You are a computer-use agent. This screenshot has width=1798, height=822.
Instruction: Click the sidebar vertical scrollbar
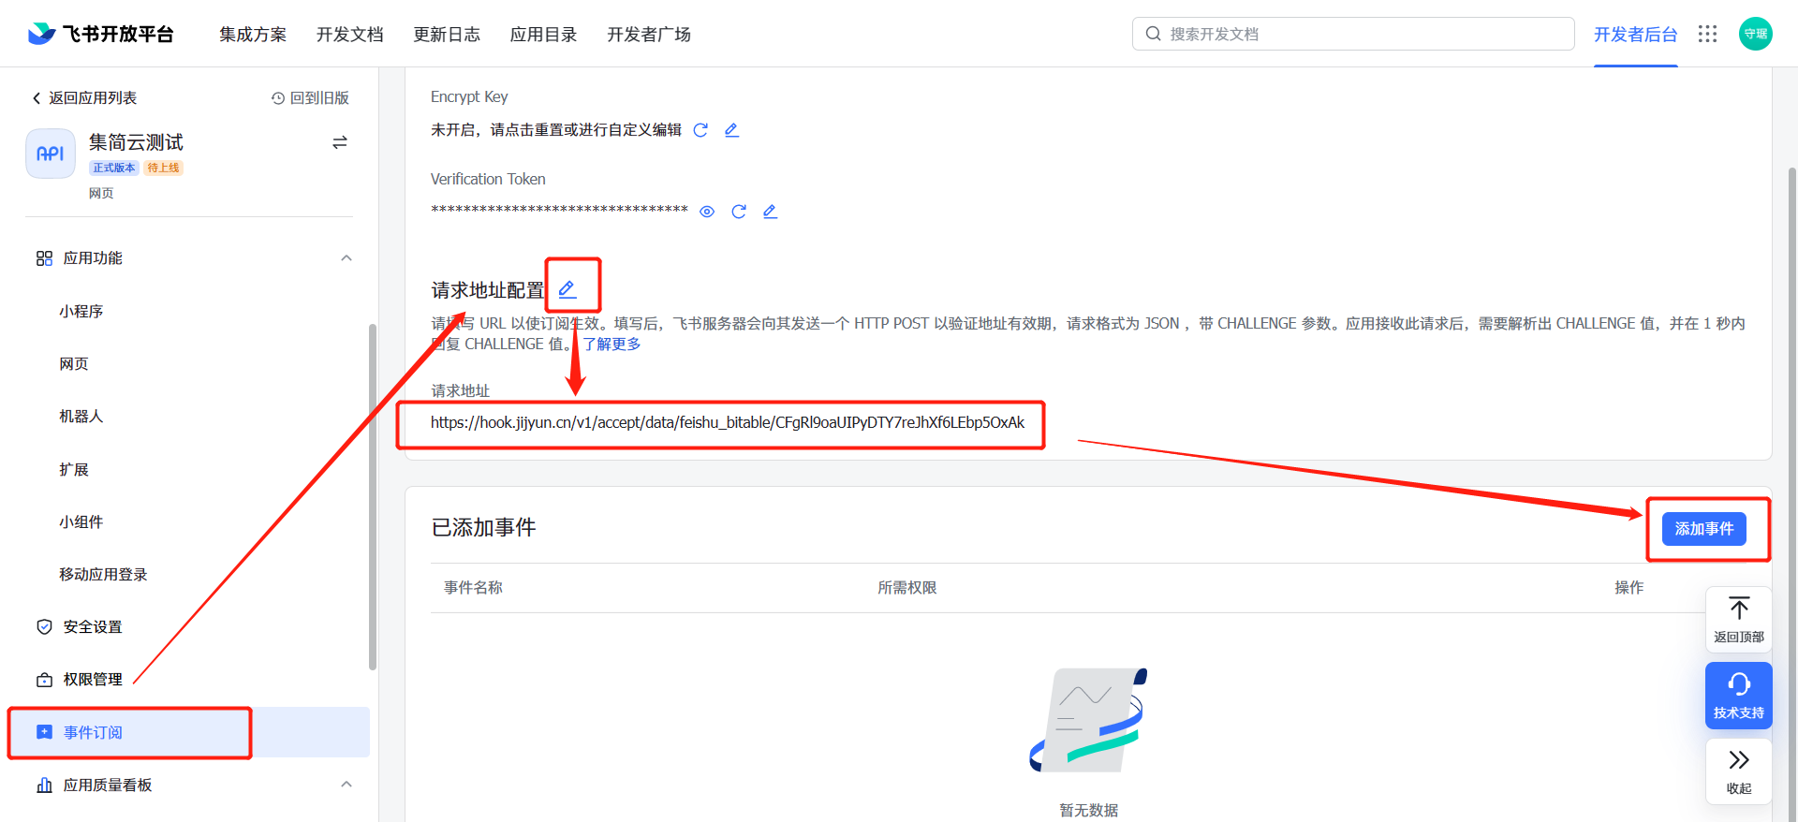point(373,496)
